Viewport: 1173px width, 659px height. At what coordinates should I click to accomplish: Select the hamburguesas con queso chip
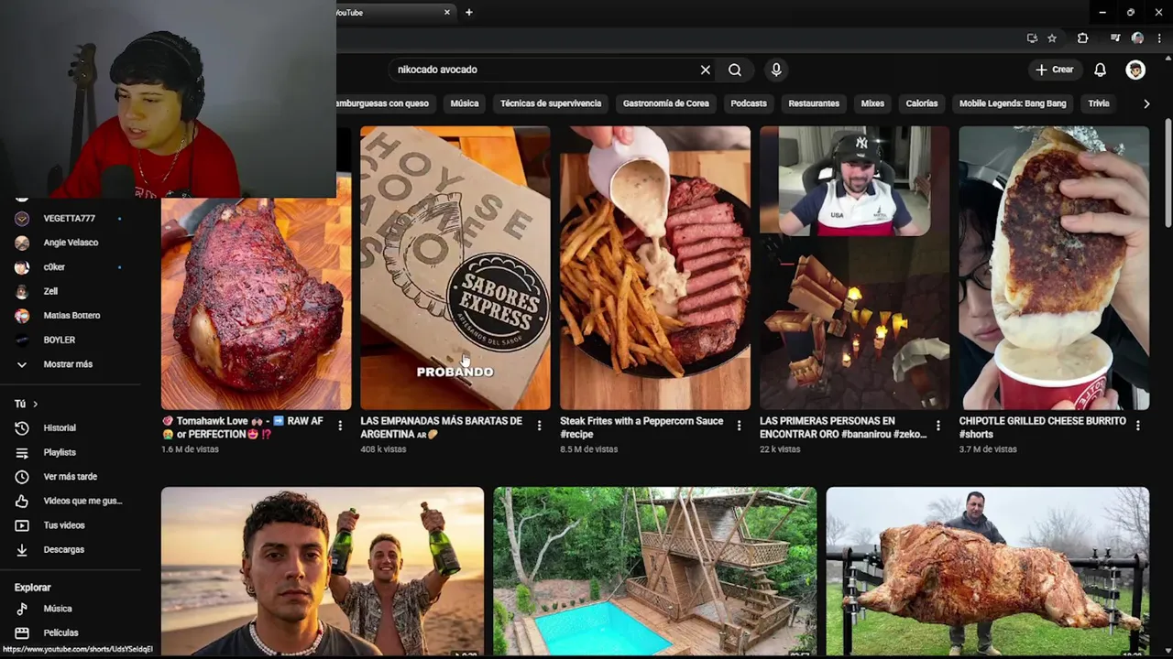387,103
